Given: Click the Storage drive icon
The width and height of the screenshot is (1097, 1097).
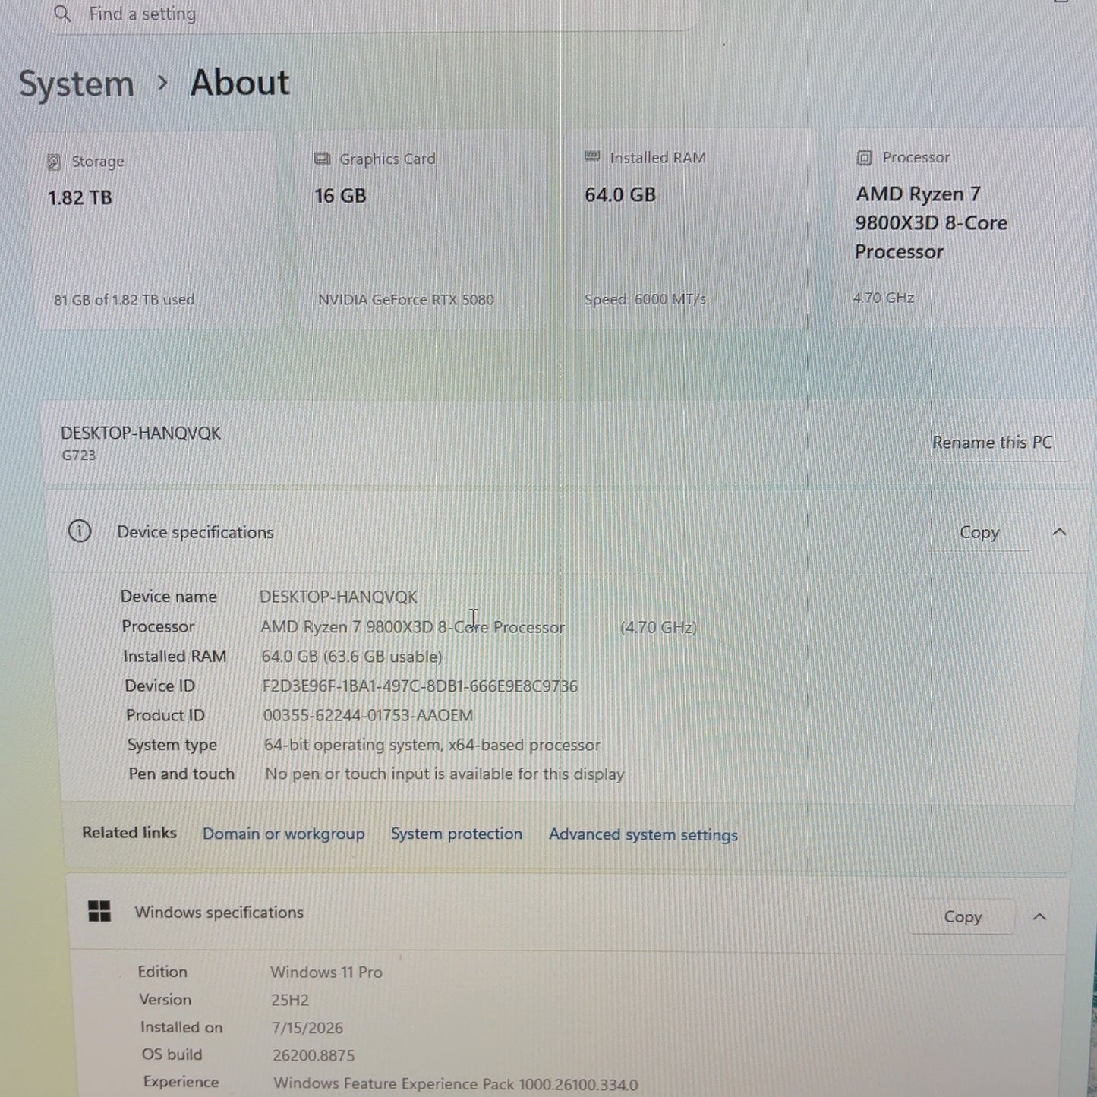Looking at the screenshot, I should 54,162.
